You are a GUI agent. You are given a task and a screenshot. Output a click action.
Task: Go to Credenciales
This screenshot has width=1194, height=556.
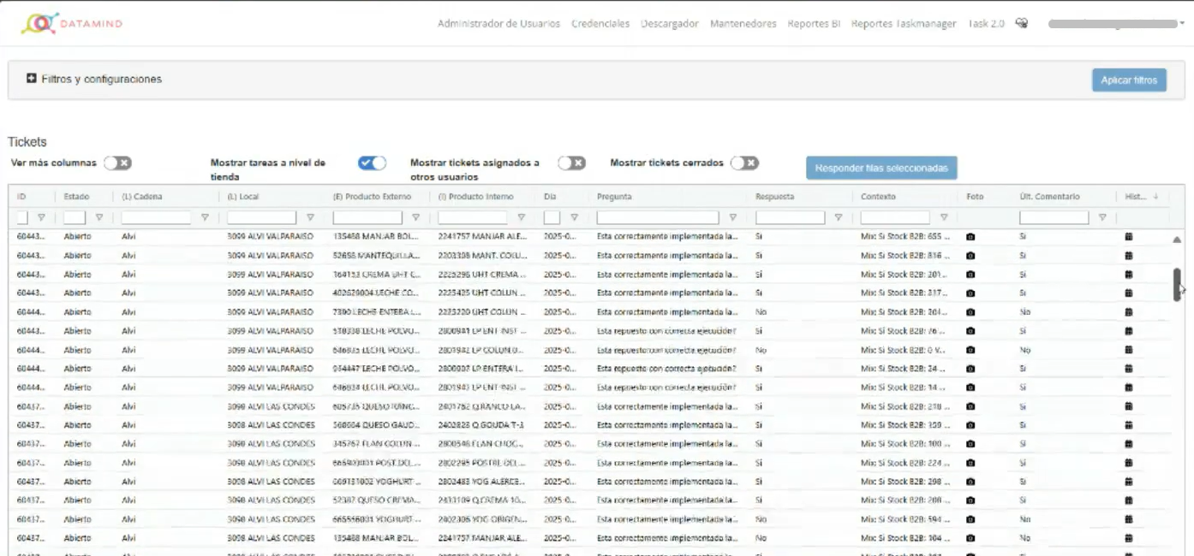(x=600, y=24)
